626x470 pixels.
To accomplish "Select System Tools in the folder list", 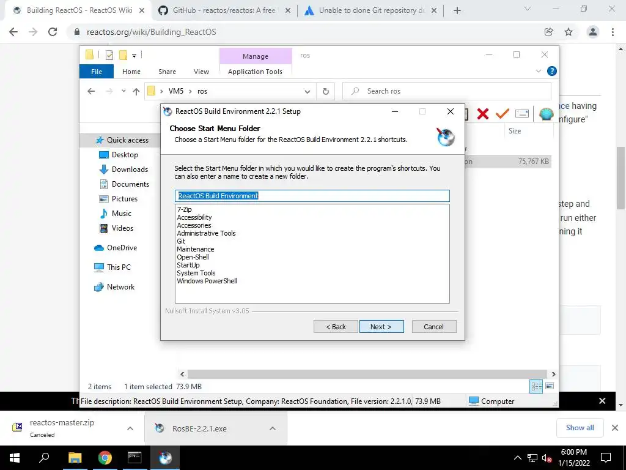I will click(196, 274).
